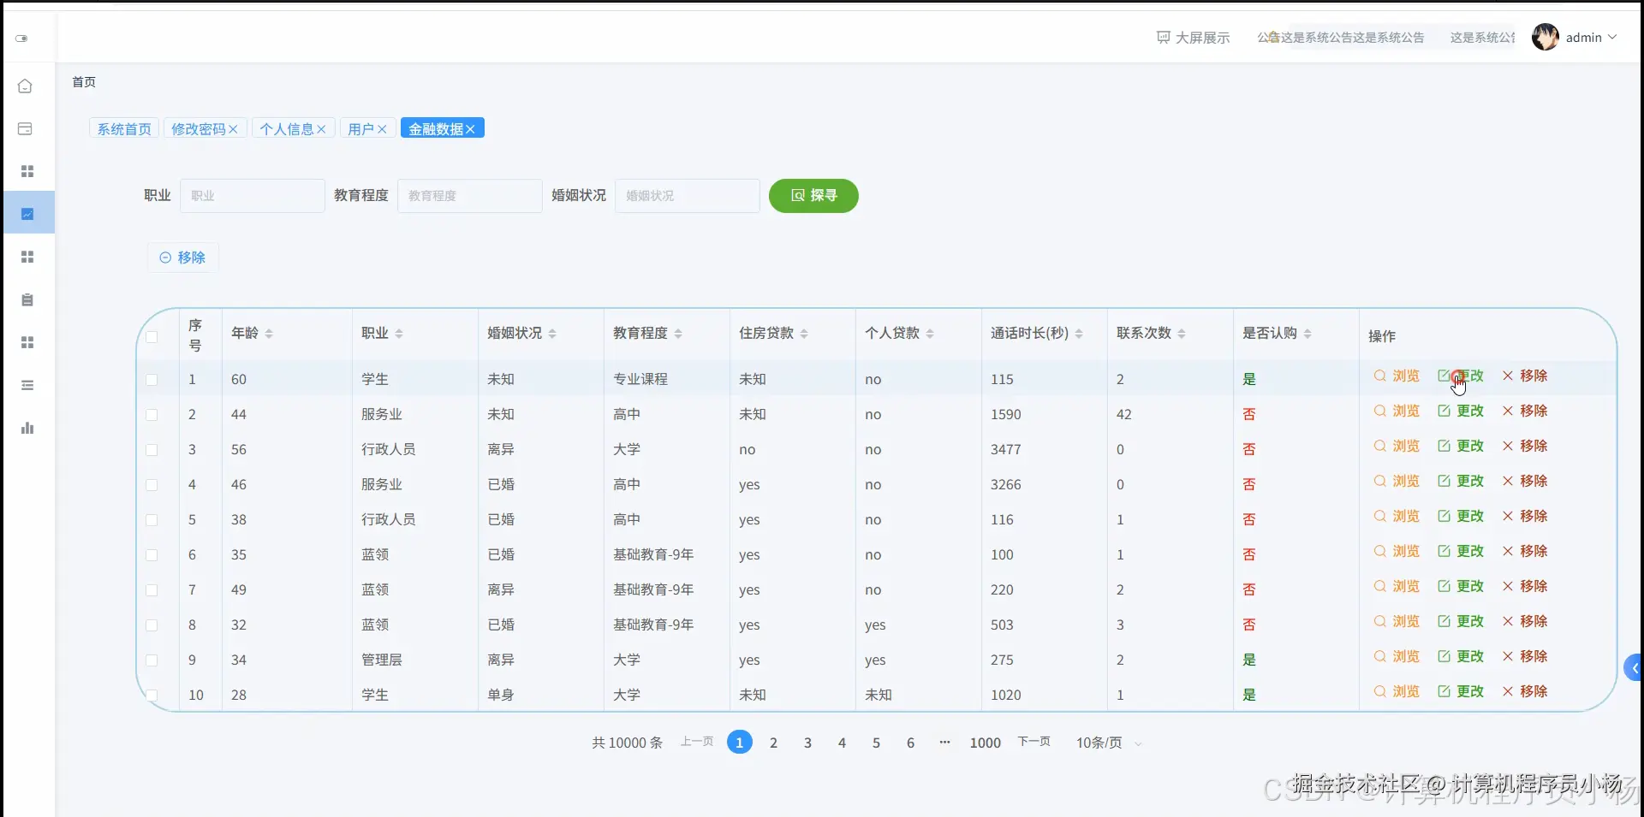Check the checkbox for row 2

152,415
